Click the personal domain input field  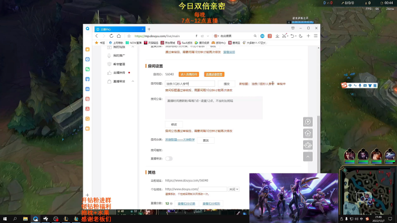point(212,189)
